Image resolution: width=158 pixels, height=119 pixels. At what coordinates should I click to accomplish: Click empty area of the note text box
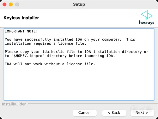click(x=79, y=83)
